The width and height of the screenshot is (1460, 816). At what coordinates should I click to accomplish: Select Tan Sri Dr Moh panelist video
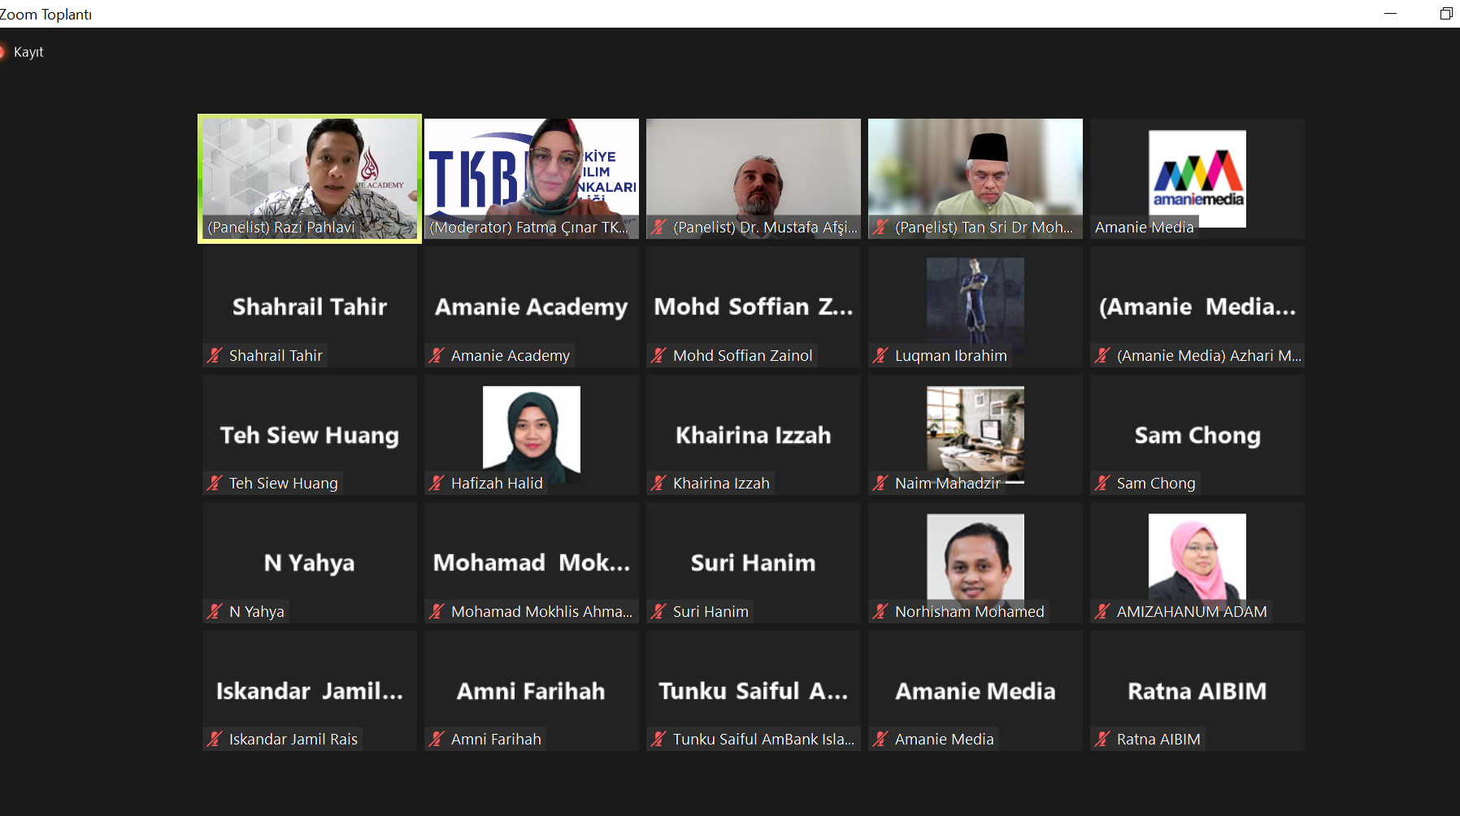[x=976, y=179]
